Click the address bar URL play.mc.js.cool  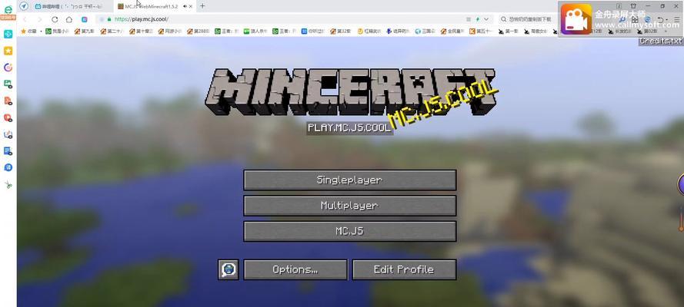tap(142, 19)
